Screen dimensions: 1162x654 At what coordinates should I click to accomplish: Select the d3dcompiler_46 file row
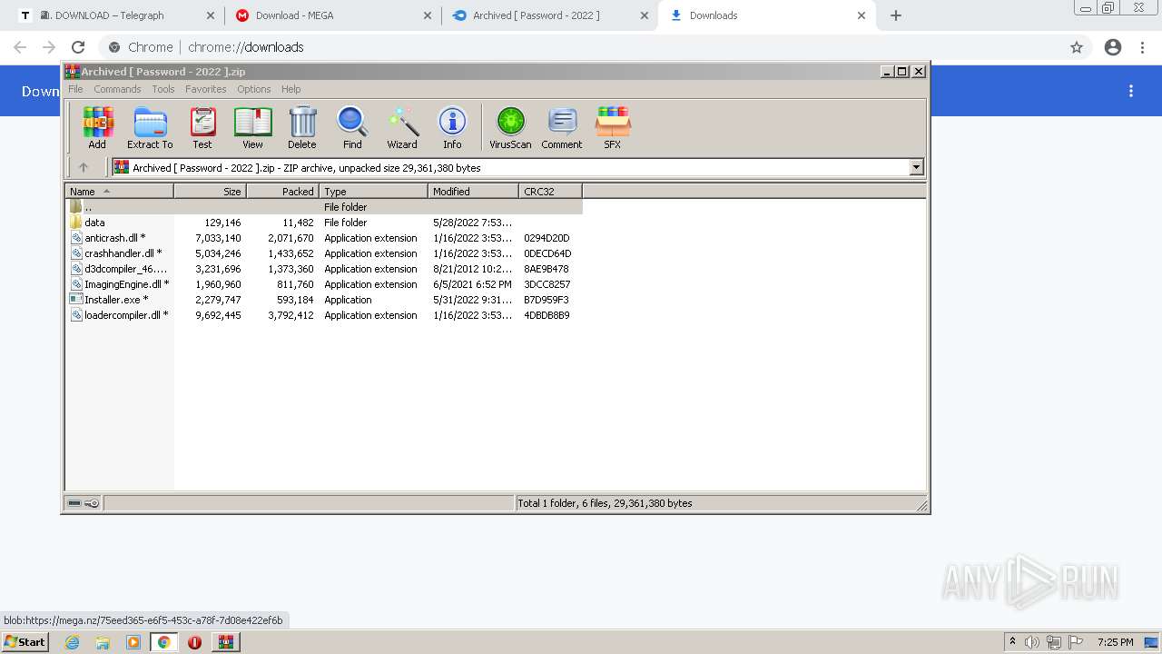pos(324,269)
